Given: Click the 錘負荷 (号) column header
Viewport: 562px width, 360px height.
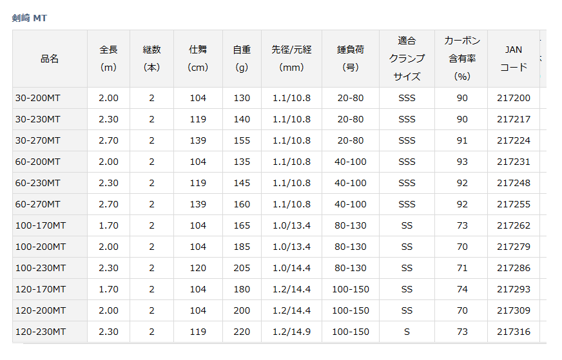Looking at the screenshot, I should pos(351,59).
